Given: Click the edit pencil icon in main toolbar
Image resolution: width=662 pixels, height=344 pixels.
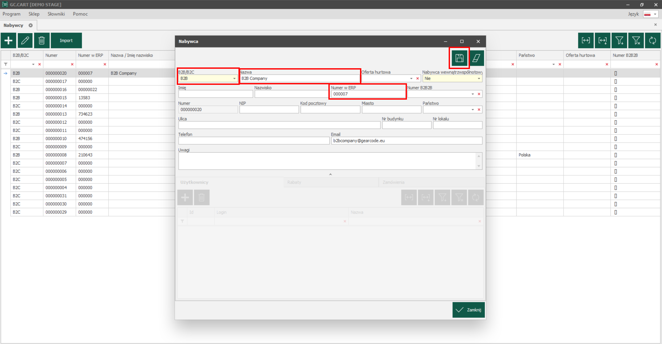Looking at the screenshot, I should click(x=25, y=40).
